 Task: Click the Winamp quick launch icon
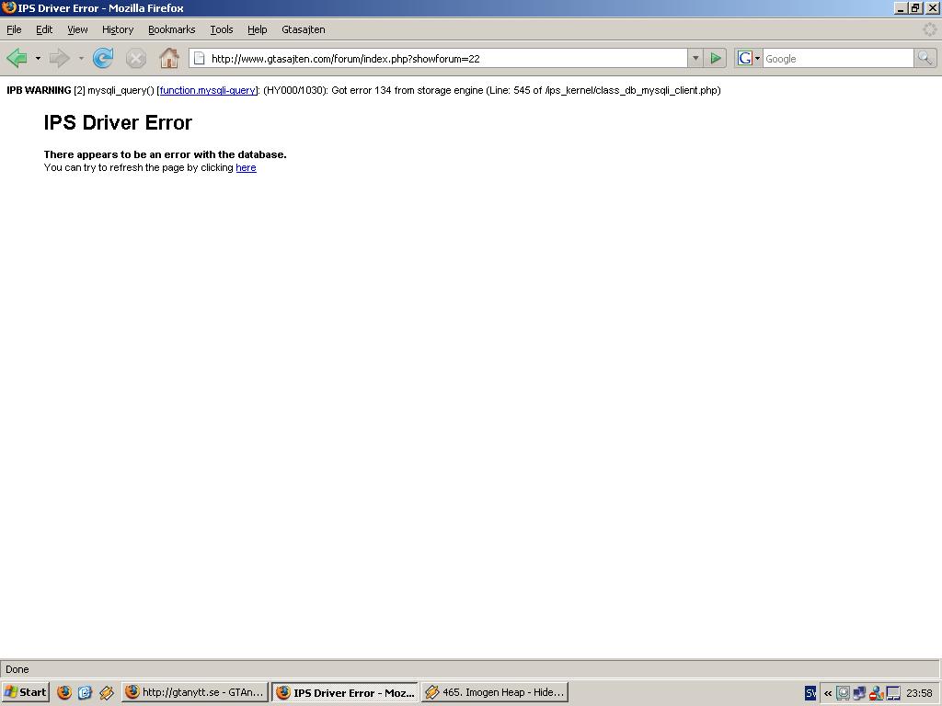point(107,692)
